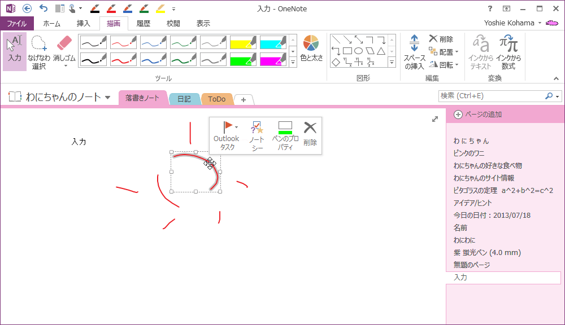This screenshot has height=325, width=565.
Task: Select the diamond shape
Action: [x=336, y=62]
